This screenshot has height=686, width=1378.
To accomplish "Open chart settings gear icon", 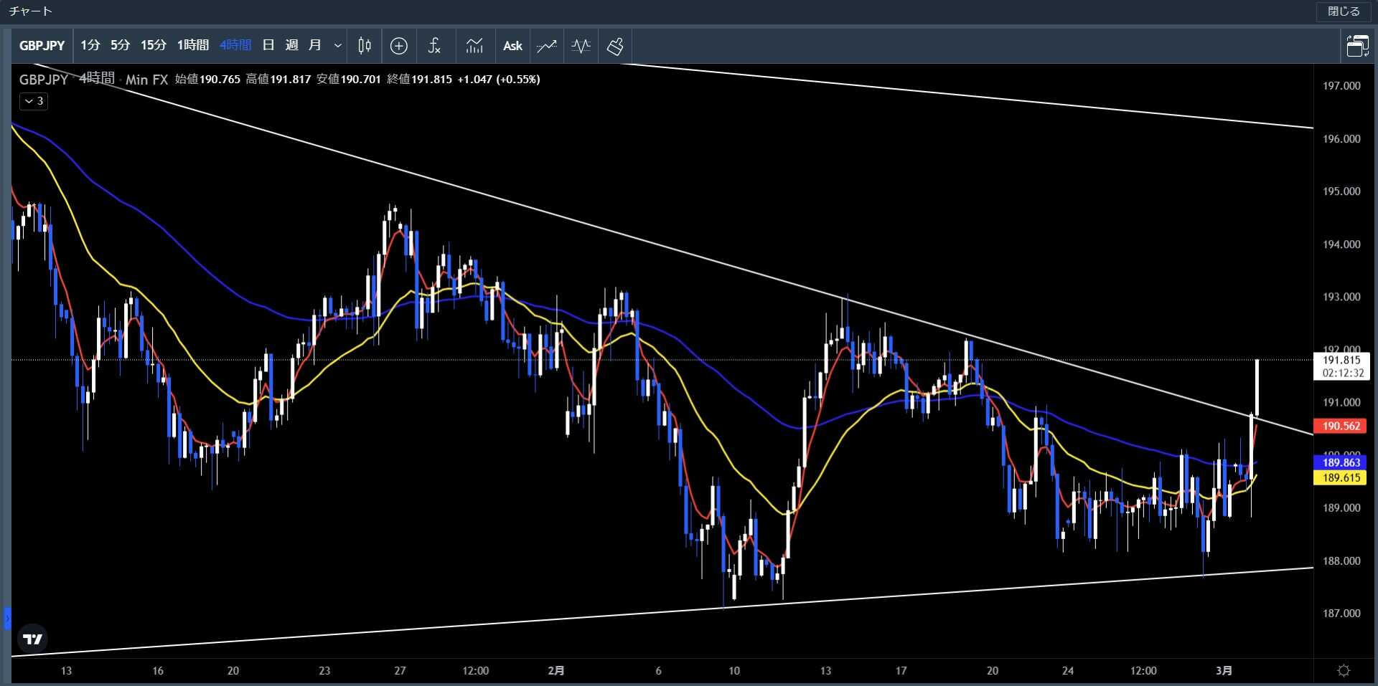I will (1344, 671).
